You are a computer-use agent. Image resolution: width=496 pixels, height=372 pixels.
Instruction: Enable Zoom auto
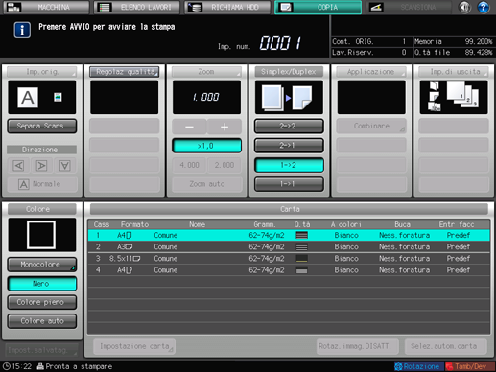coord(206,184)
